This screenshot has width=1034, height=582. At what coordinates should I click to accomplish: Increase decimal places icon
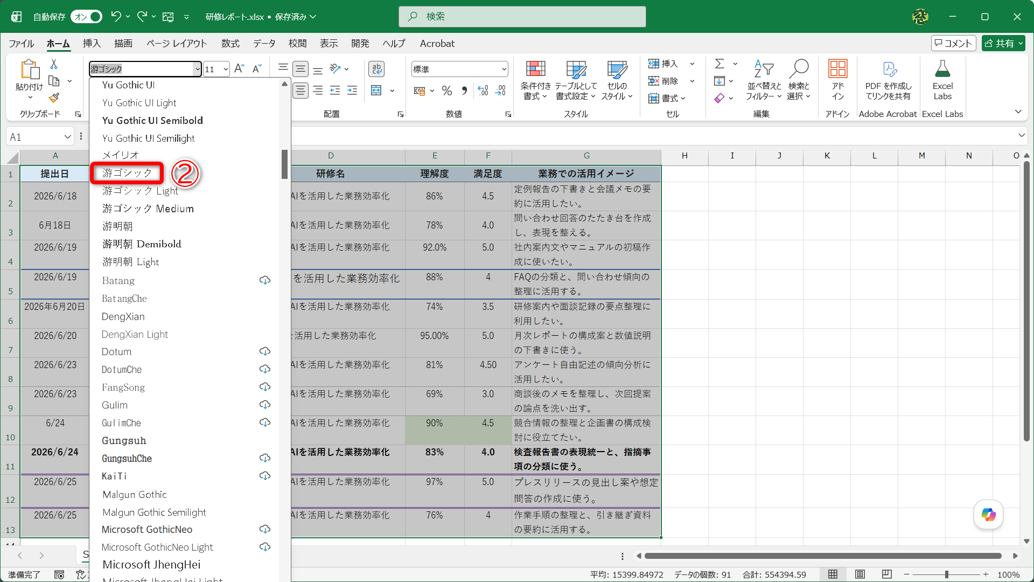coord(483,91)
